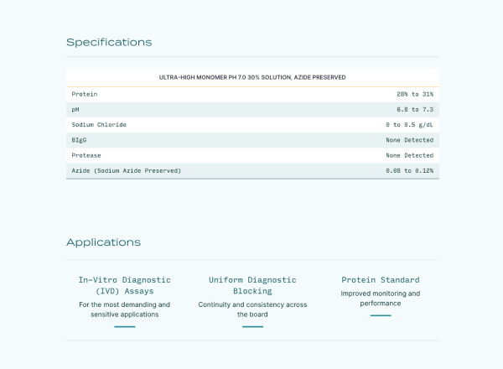The height and width of the screenshot is (369, 503).
Task: Click the Azide (Sodium Azide Preserved) row label
Action: coord(126,170)
